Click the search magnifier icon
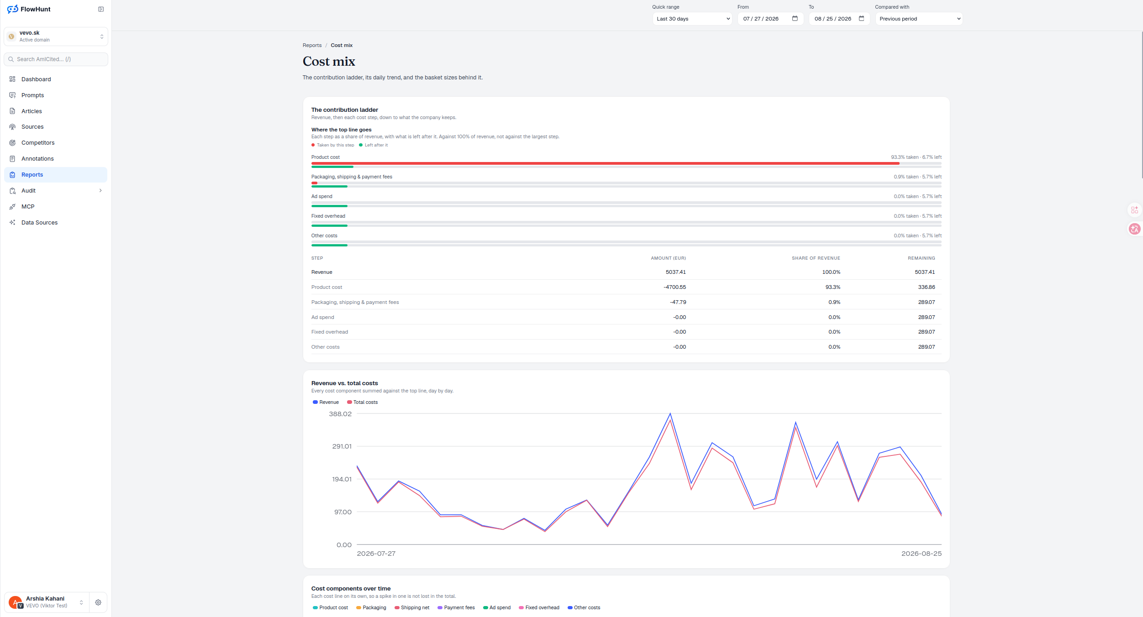 (x=11, y=59)
